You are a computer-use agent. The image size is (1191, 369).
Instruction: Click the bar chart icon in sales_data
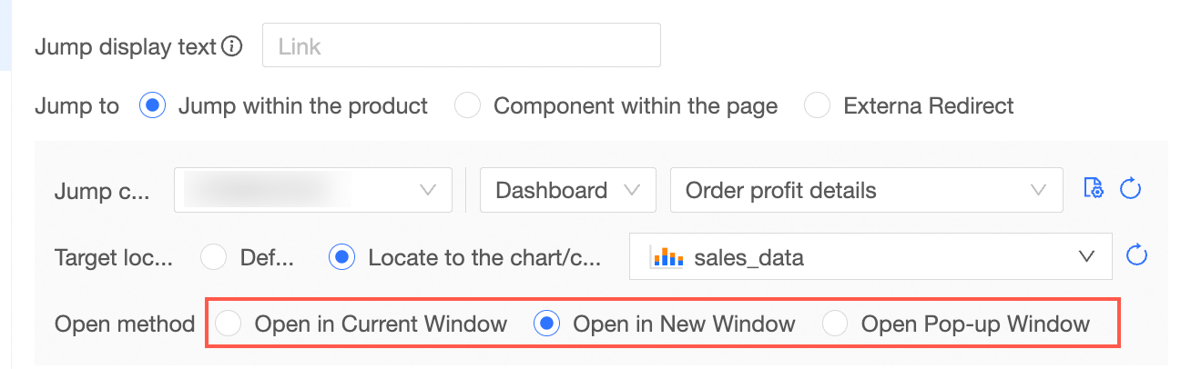pos(667,257)
